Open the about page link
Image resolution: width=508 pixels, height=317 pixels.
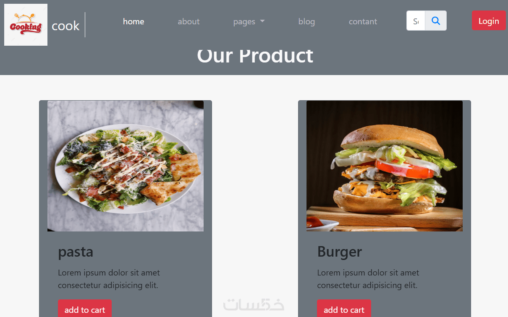(189, 21)
